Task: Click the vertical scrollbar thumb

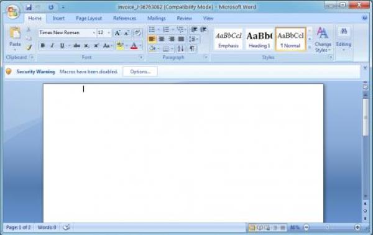Action: pyautogui.click(x=366, y=117)
